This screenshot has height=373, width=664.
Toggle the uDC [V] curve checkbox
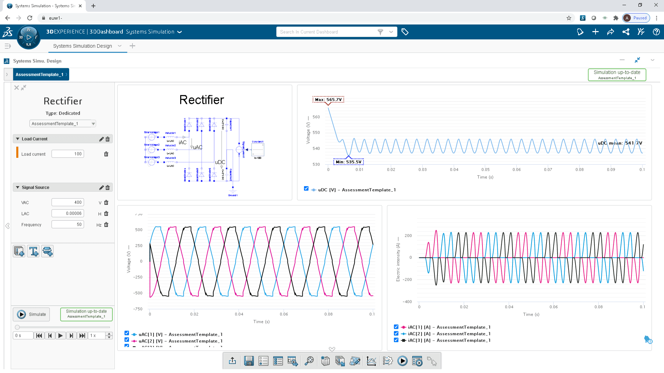pyautogui.click(x=306, y=189)
